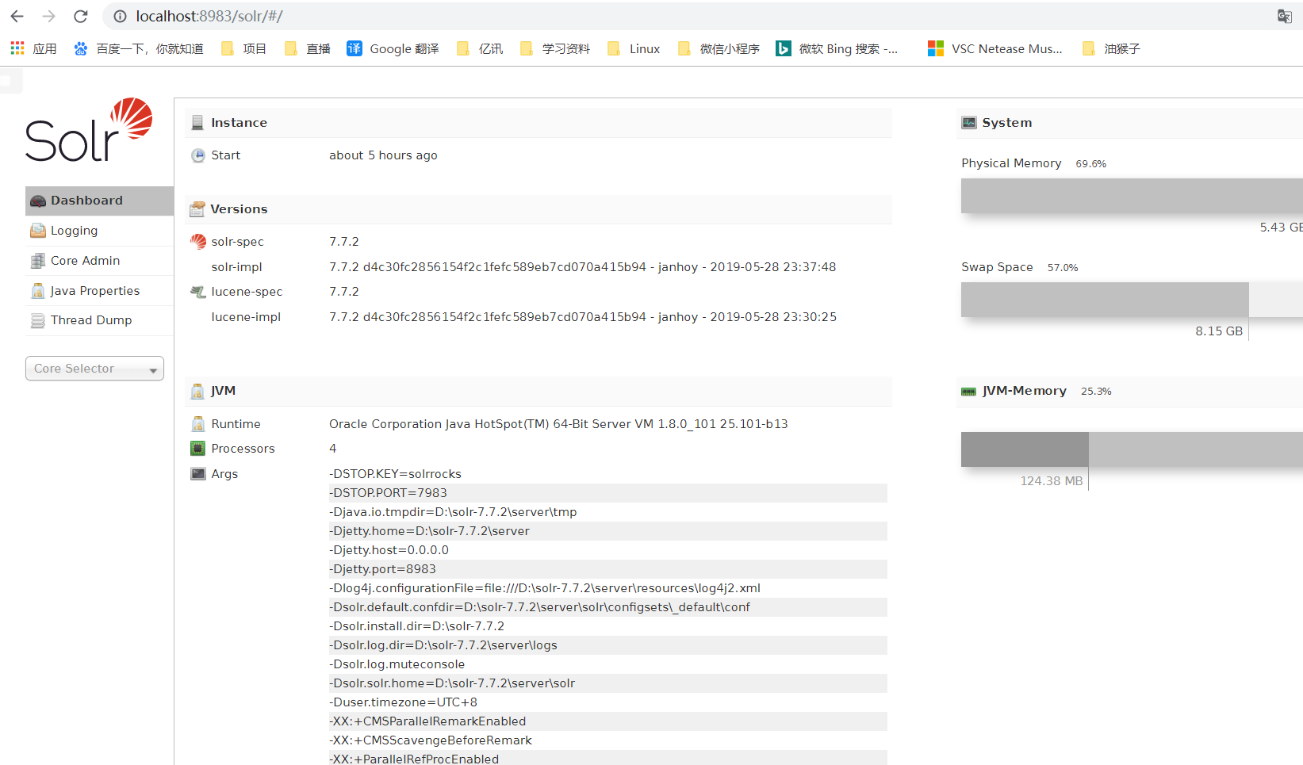1303x765 pixels.
Task: Click the Versions box icon
Action: pyautogui.click(x=197, y=209)
